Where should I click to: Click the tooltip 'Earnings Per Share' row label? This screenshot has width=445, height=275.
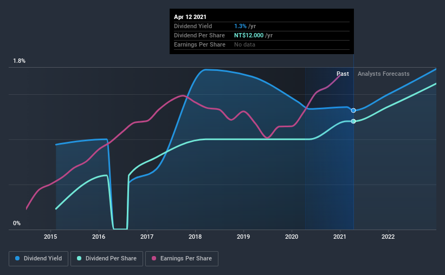(199, 44)
